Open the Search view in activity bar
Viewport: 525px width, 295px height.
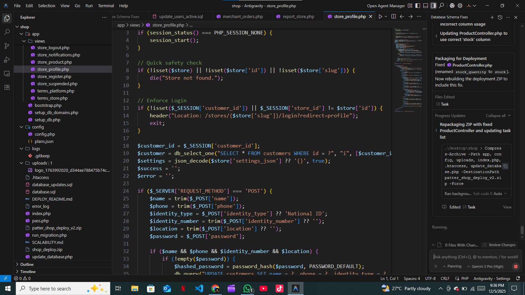pos(7,32)
